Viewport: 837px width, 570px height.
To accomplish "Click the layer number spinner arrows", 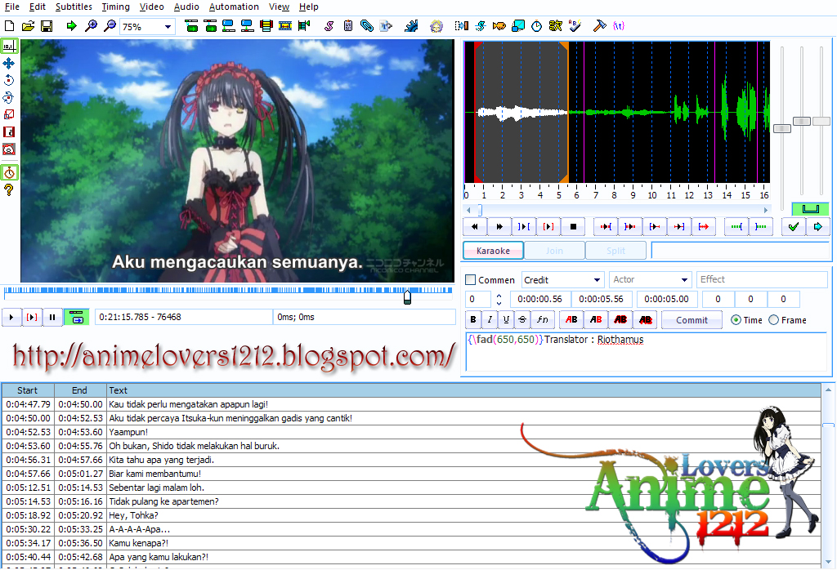I will [x=499, y=299].
